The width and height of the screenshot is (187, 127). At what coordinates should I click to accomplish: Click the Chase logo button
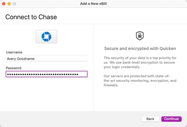click(x=46, y=37)
